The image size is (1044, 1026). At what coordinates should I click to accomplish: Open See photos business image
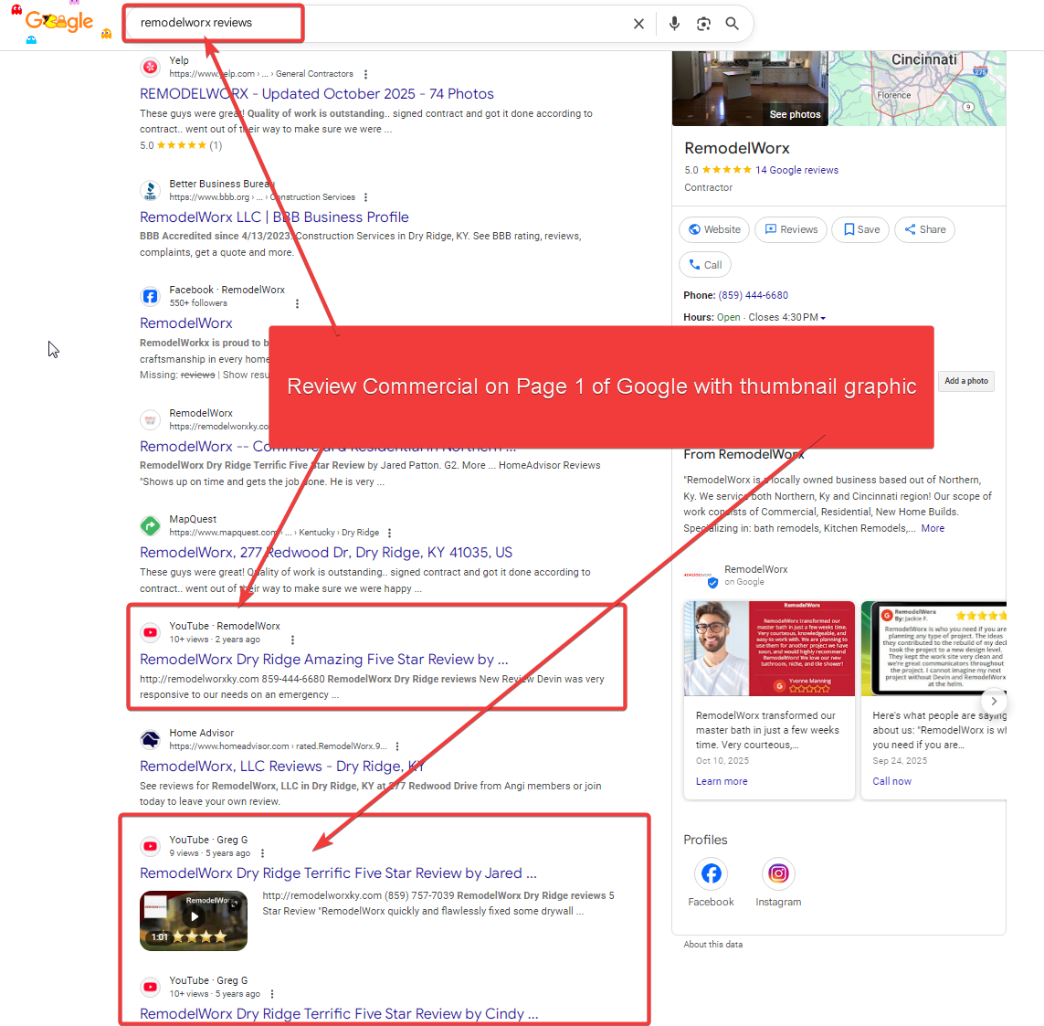(750, 88)
